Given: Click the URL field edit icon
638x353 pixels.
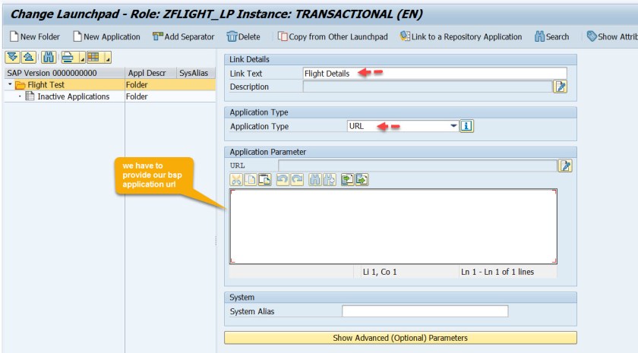Looking at the screenshot, I should click(x=565, y=165).
